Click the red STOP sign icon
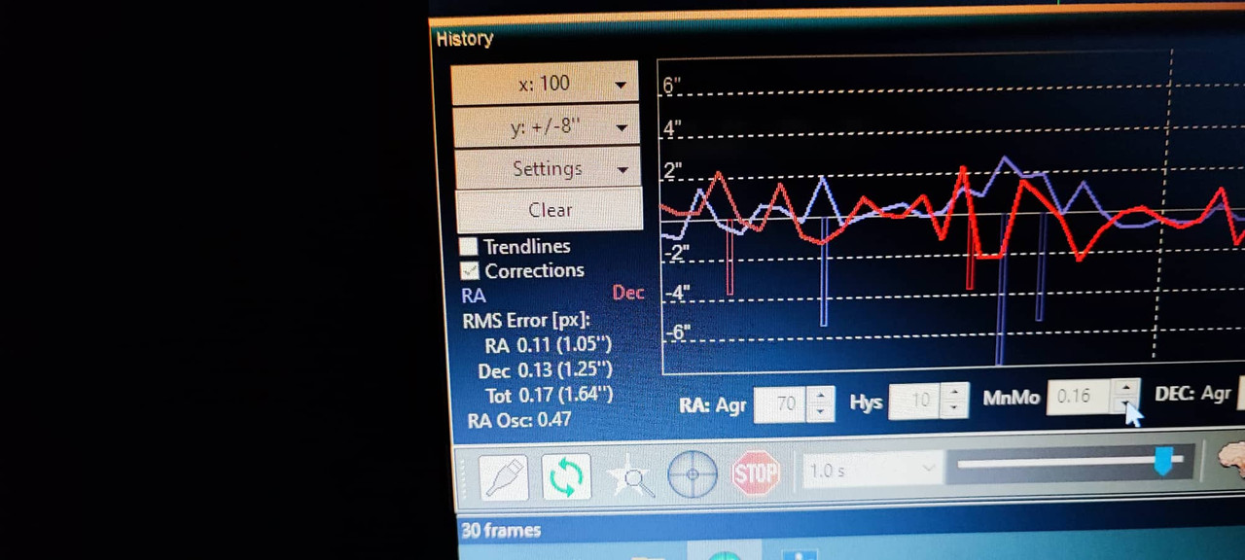This screenshot has width=1245, height=560. pyautogui.click(x=756, y=473)
